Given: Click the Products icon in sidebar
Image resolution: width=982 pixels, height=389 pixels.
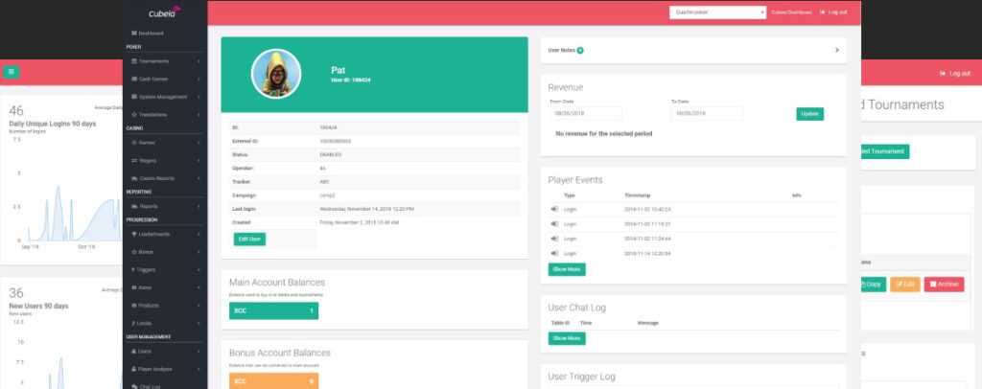Looking at the screenshot, I should (x=134, y=306).
